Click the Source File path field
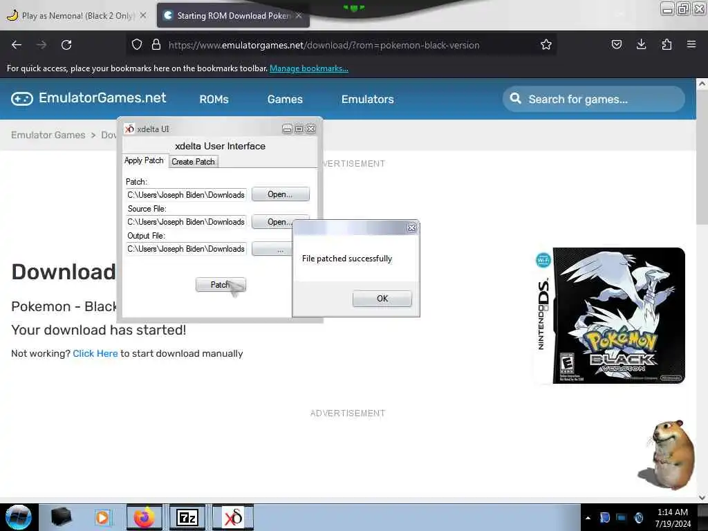Image resolution: width=708 pixels, height=531 pixels. click(187, 222)
